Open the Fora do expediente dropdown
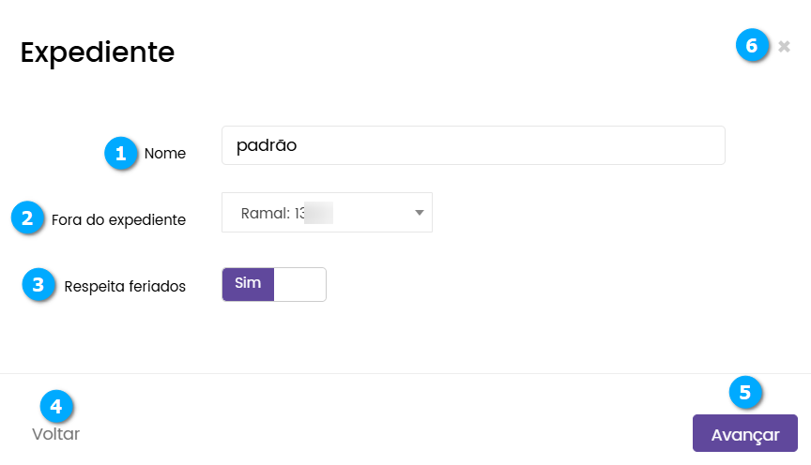The image size is (811, 465). click(x=327, y=213)
